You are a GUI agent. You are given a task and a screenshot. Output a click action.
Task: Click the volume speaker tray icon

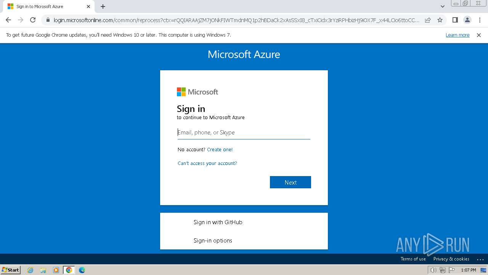coord(433,270)
